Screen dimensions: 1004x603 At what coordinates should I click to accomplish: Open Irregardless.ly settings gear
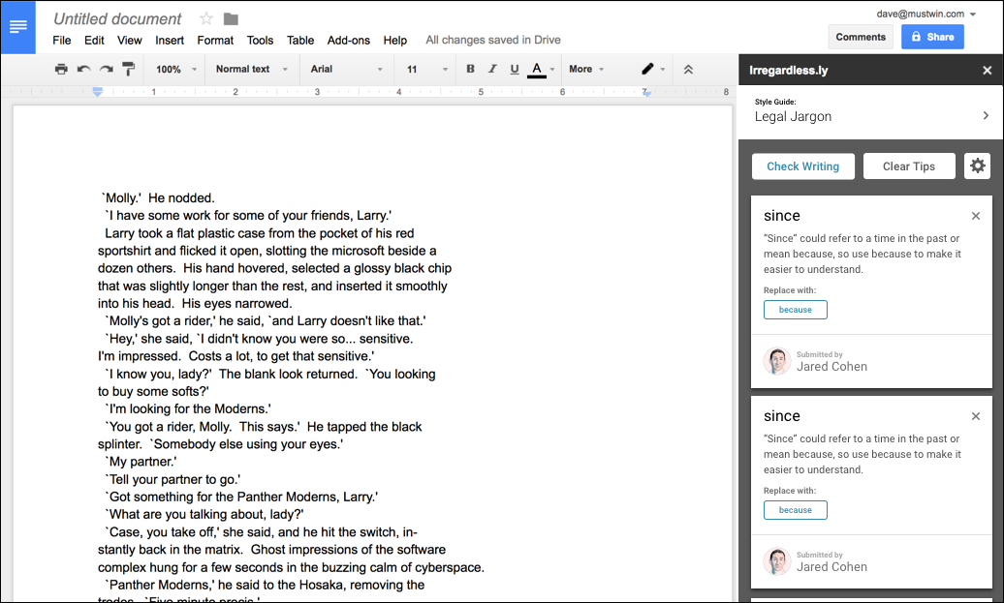pyautogui.click(x=977, y=166)
